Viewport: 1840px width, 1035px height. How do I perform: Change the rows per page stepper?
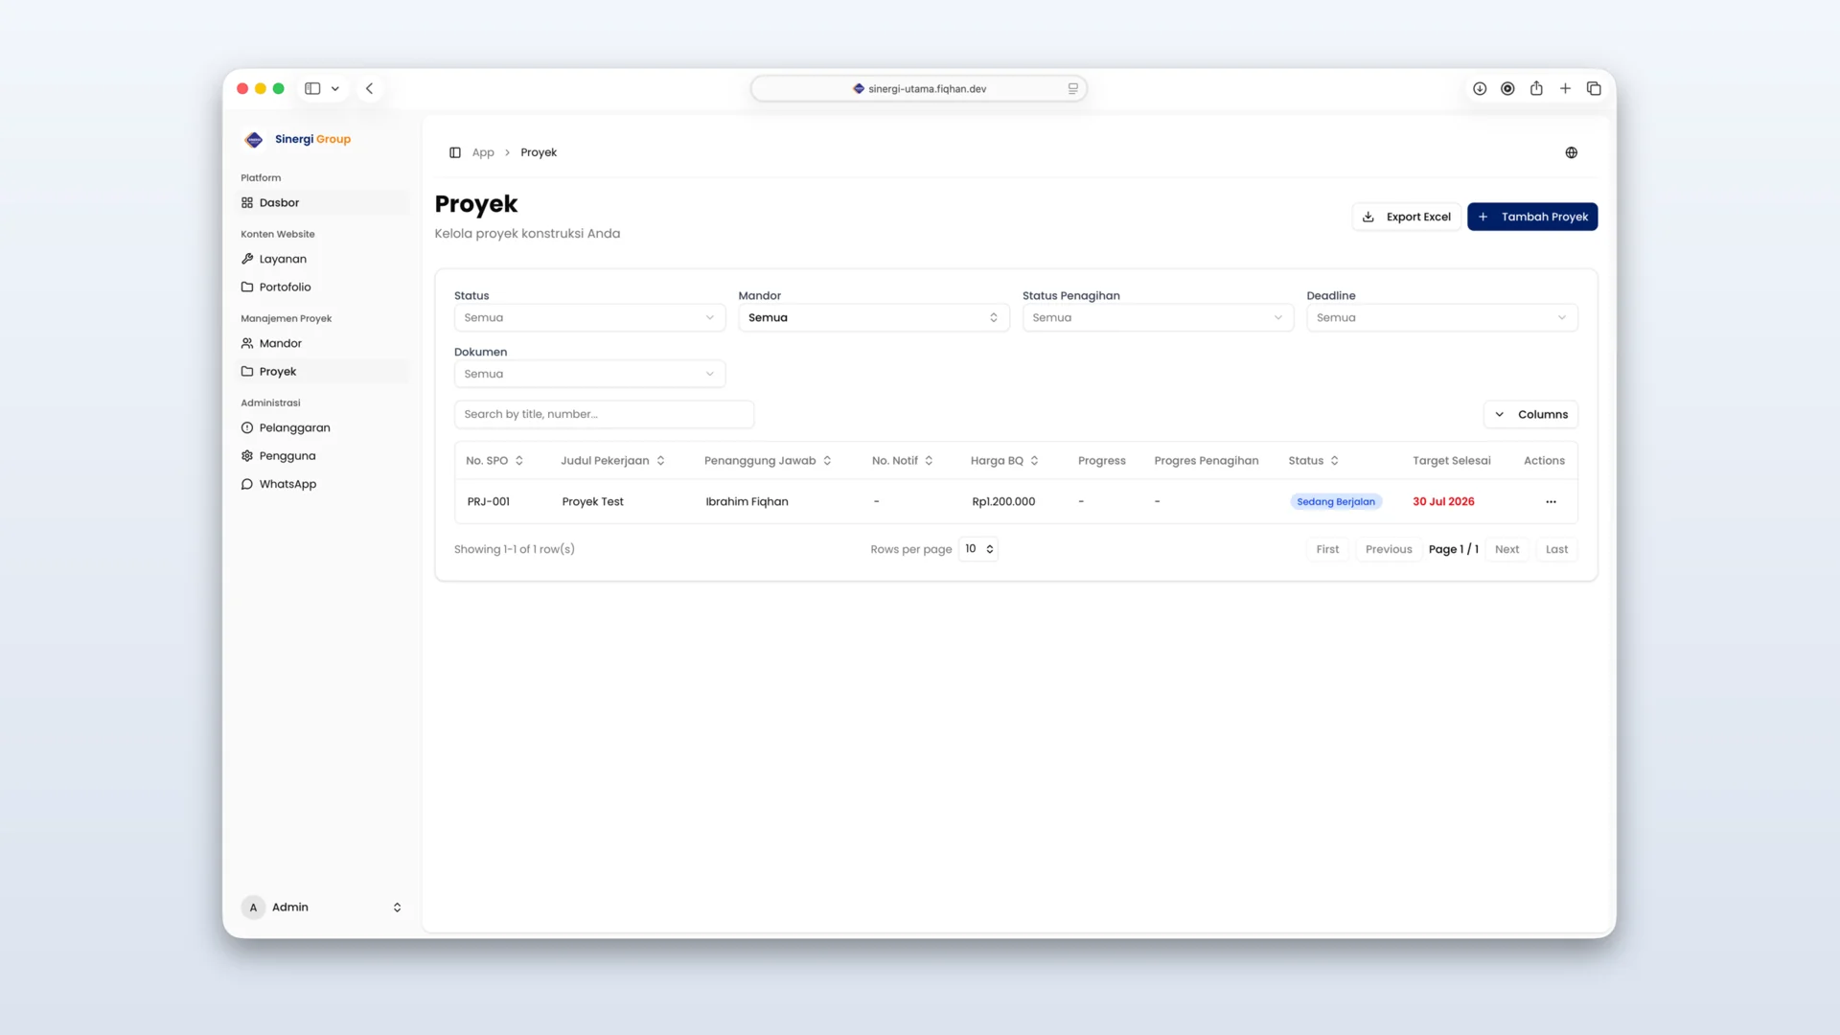pyautogui.click(x=978, y=549)
